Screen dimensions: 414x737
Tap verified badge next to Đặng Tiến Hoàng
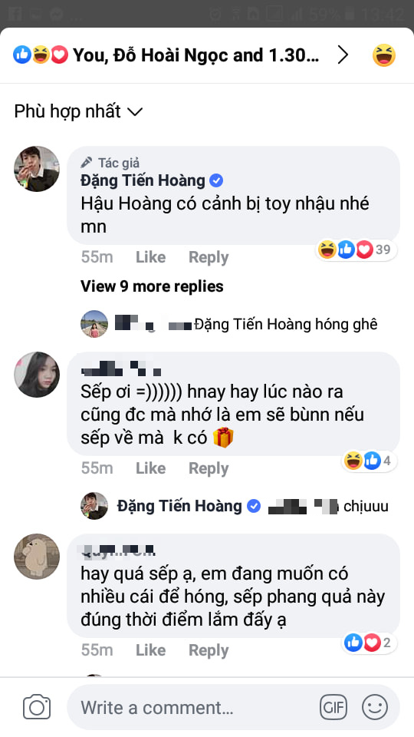click(216, 180)
